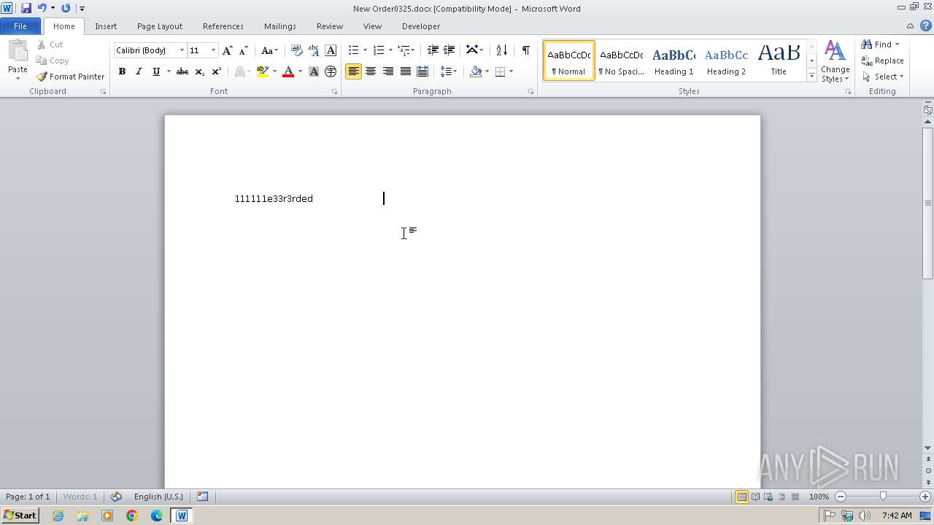The width and height of the screenshot is (934, 525).
Task: Select the Normal style
Action: 568,61
